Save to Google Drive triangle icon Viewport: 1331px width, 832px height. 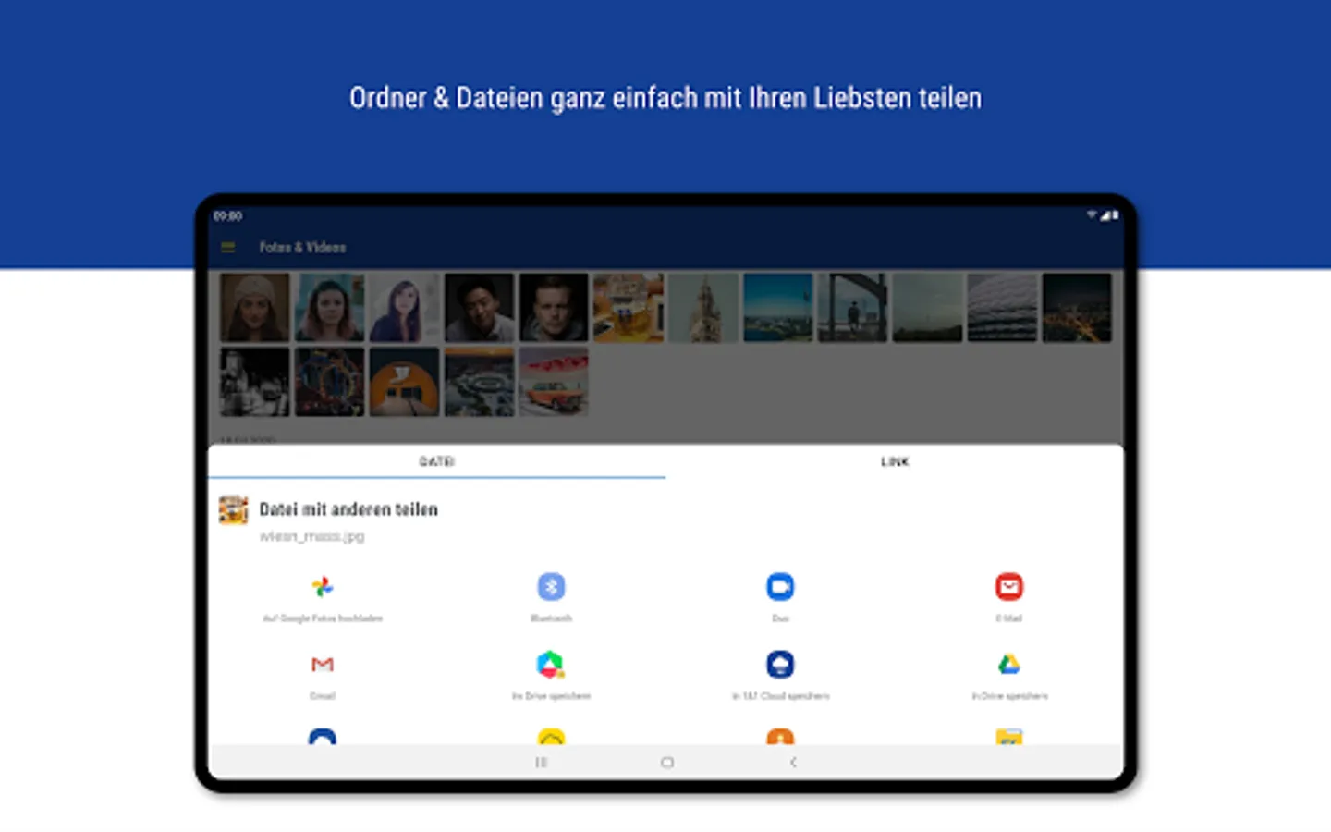[x=1009, y=664]
